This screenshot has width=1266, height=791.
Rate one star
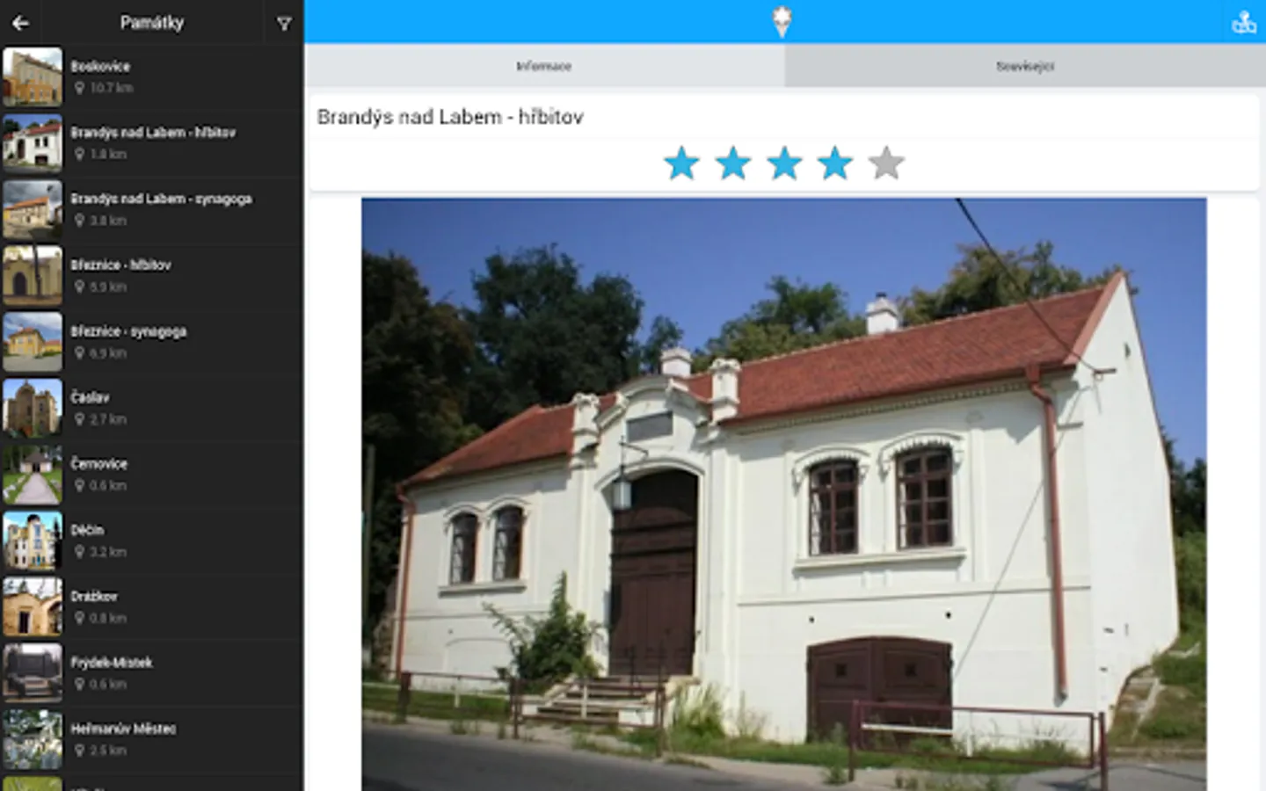click(681, 163)
